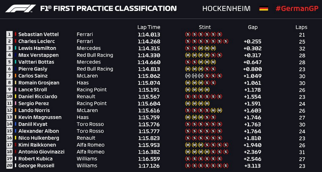Viewport: 322px width, 172px height.
Task: Click George Russell's last soft tyre icon
Action: point(226,166)
